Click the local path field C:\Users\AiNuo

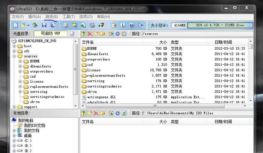coord(197,113)
